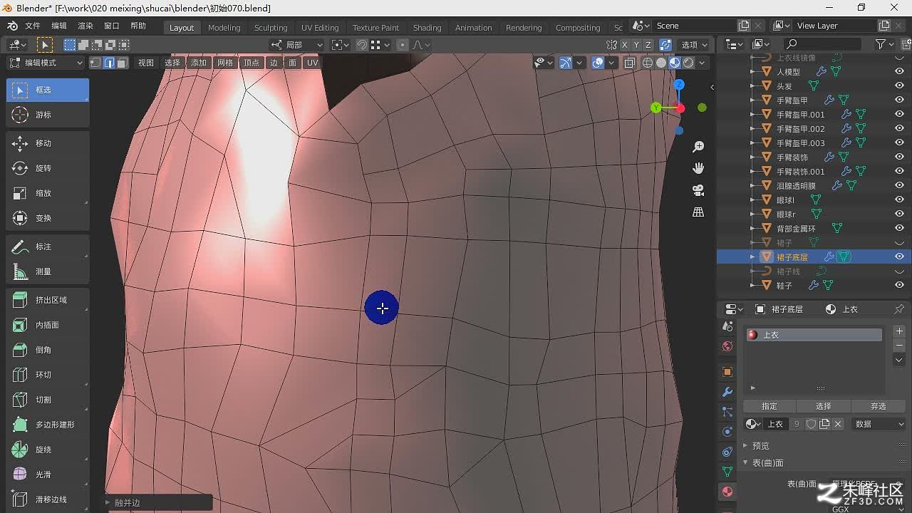Toggle the camera view icon
The width and height of the screenshot is (912, 513).
(698, 190)
